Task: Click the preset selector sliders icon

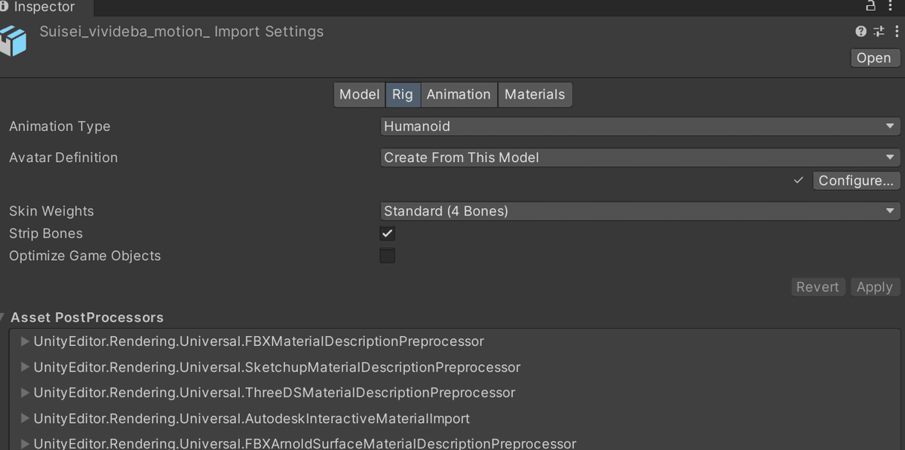Action: click(879, 32)
